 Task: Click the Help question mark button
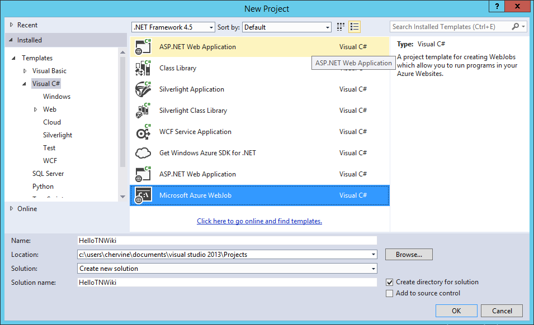click(497, 7)
